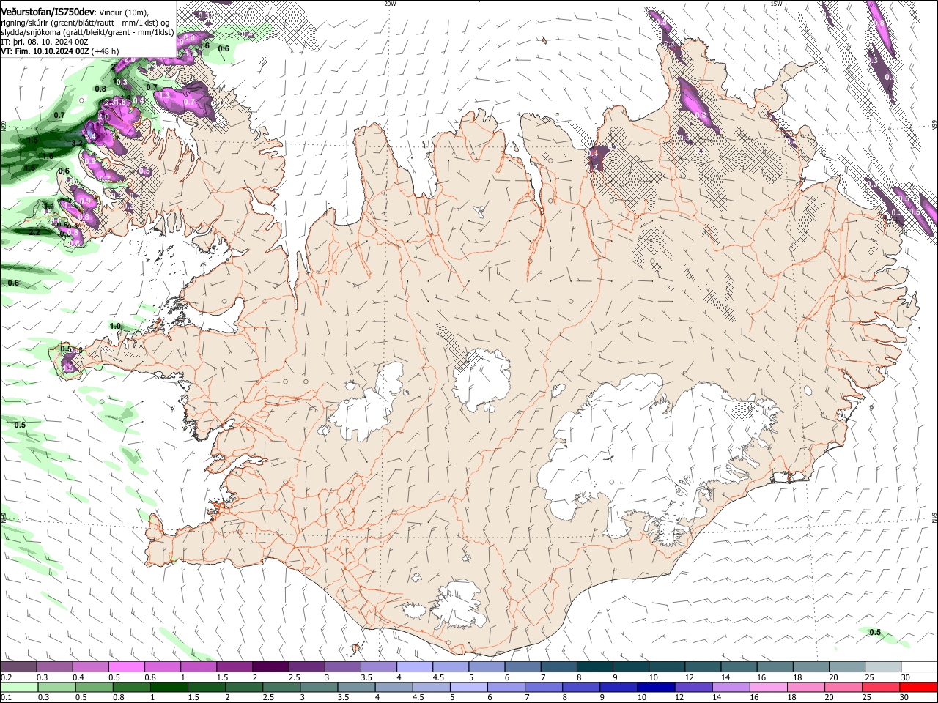
Task: Pick the light pink 16 swatch in lower legend row
Action: click(768, 687)
